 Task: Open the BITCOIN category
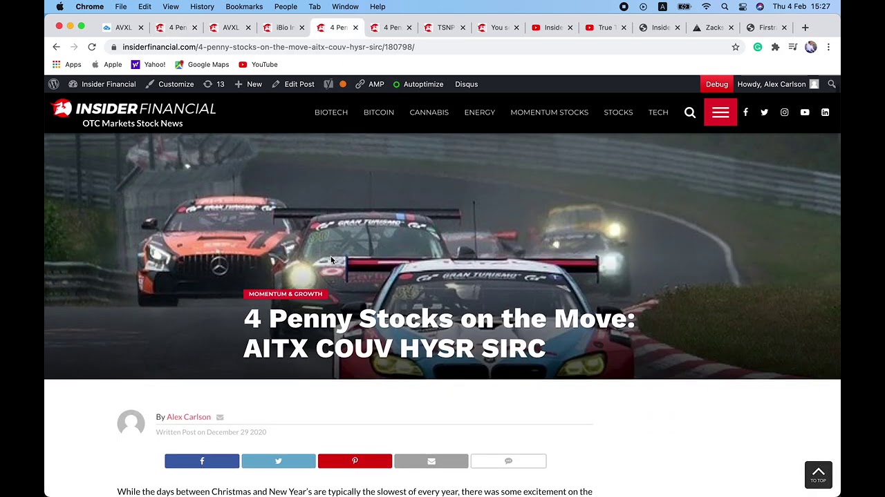[379, 112]
